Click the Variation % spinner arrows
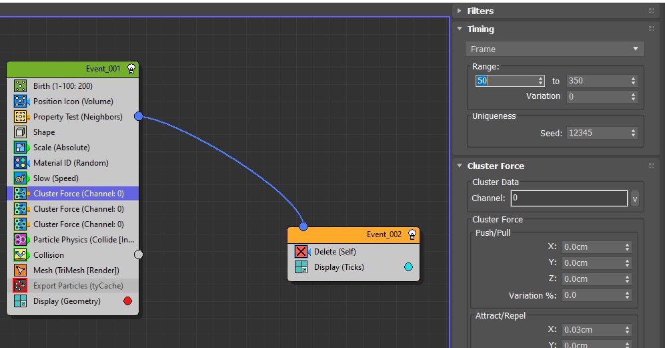The image size is (665, 348). [x=627, y=295]
